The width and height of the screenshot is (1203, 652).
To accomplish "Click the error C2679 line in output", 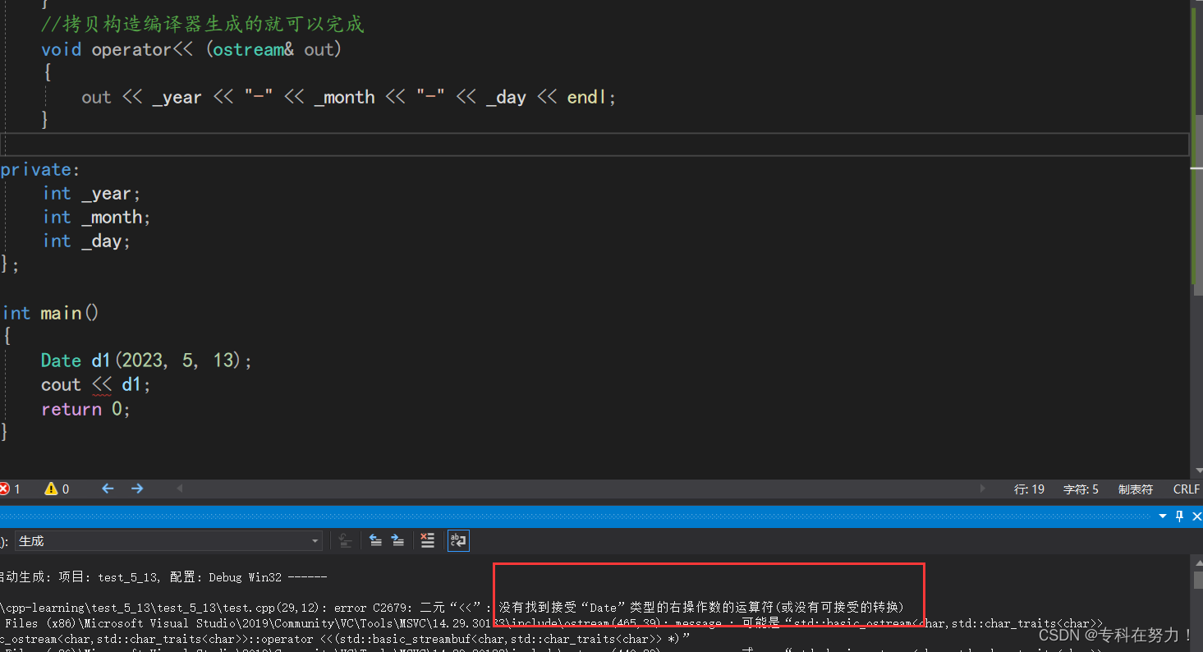I will click(x=452, y=608).
